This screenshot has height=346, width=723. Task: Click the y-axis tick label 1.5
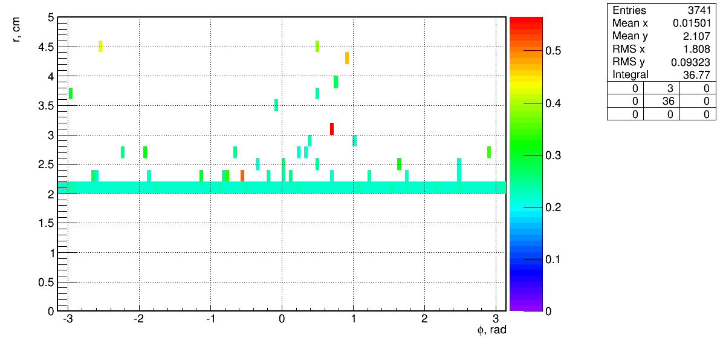tap(46, 223)
